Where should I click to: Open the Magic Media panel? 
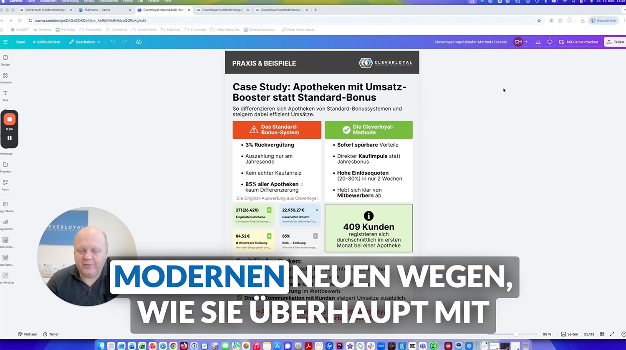(x=6, y=207)
